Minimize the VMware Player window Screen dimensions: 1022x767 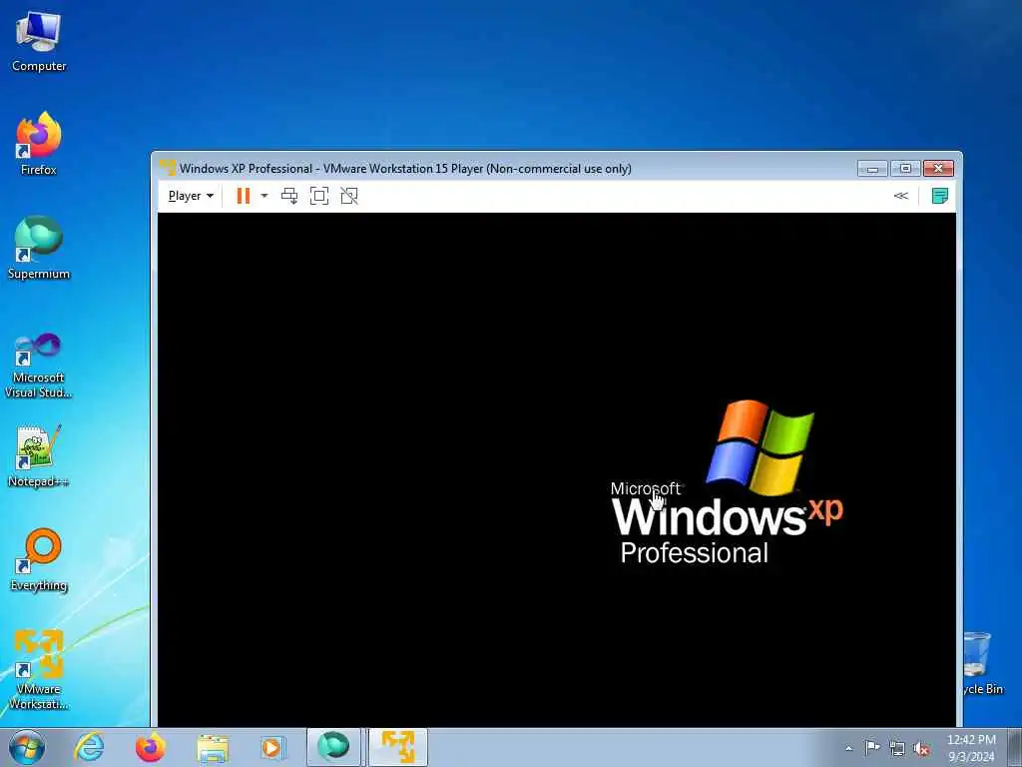click(x=872, y=169)
